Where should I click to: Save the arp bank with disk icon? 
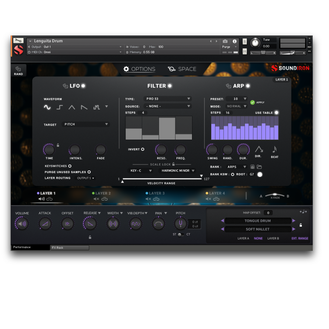tap(252, 167)
